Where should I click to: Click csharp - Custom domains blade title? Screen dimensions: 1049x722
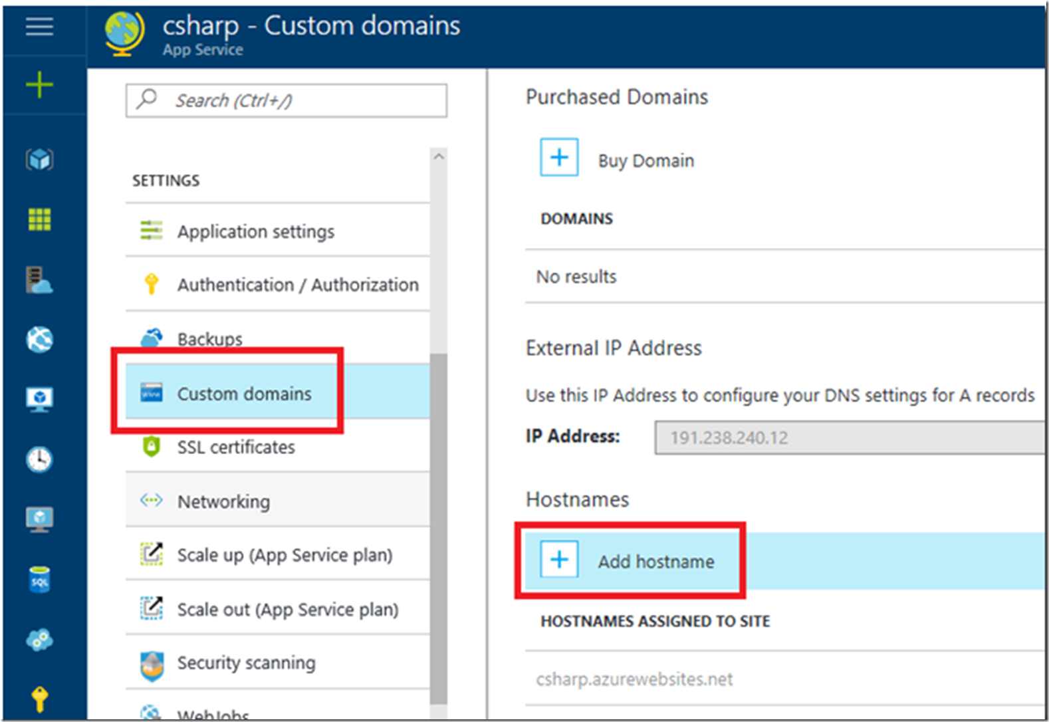pos(311,26)
